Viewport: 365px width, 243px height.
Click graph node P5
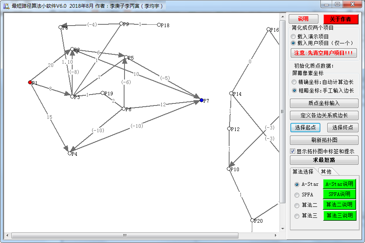point(126,57)
